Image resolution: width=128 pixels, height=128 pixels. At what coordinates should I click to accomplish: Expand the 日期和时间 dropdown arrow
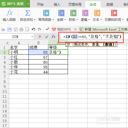click(123, 19)
